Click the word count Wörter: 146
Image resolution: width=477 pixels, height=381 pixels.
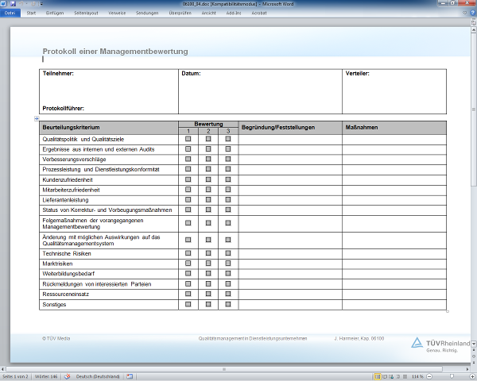[x=45, y=376]
